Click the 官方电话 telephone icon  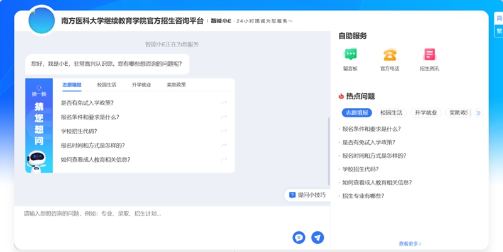[x=390, y=55]
